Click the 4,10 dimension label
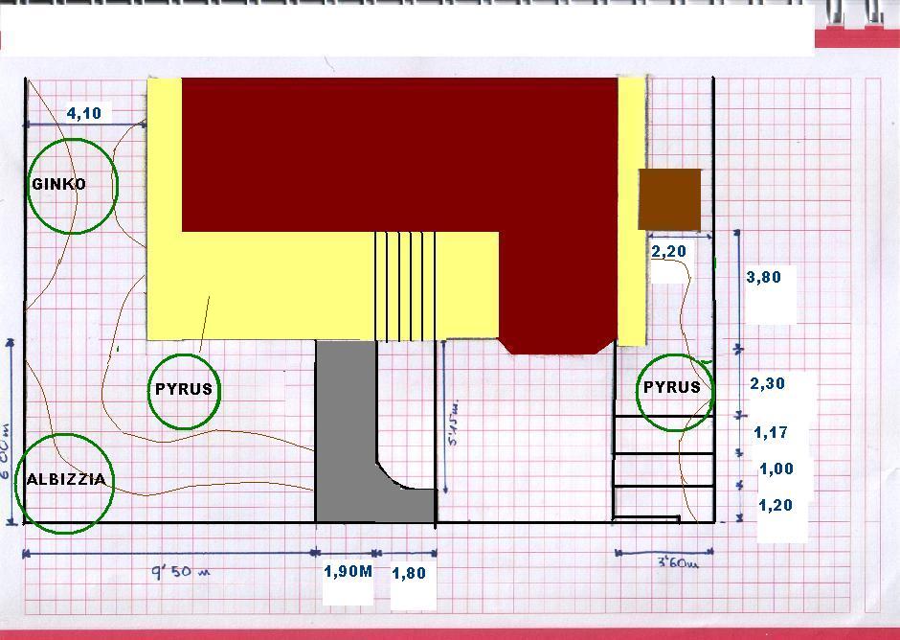 pos(84,113)
